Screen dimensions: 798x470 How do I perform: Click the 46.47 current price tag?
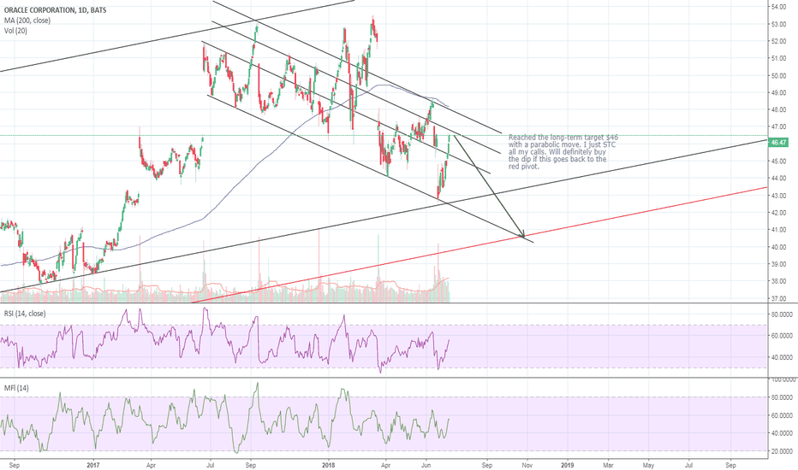pos(778,143)
